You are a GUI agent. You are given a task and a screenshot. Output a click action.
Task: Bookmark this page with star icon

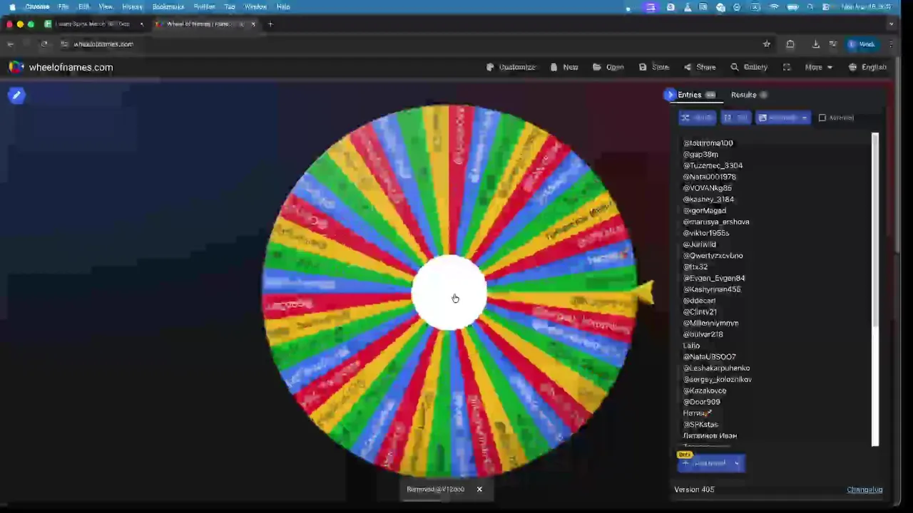(767, 44)
